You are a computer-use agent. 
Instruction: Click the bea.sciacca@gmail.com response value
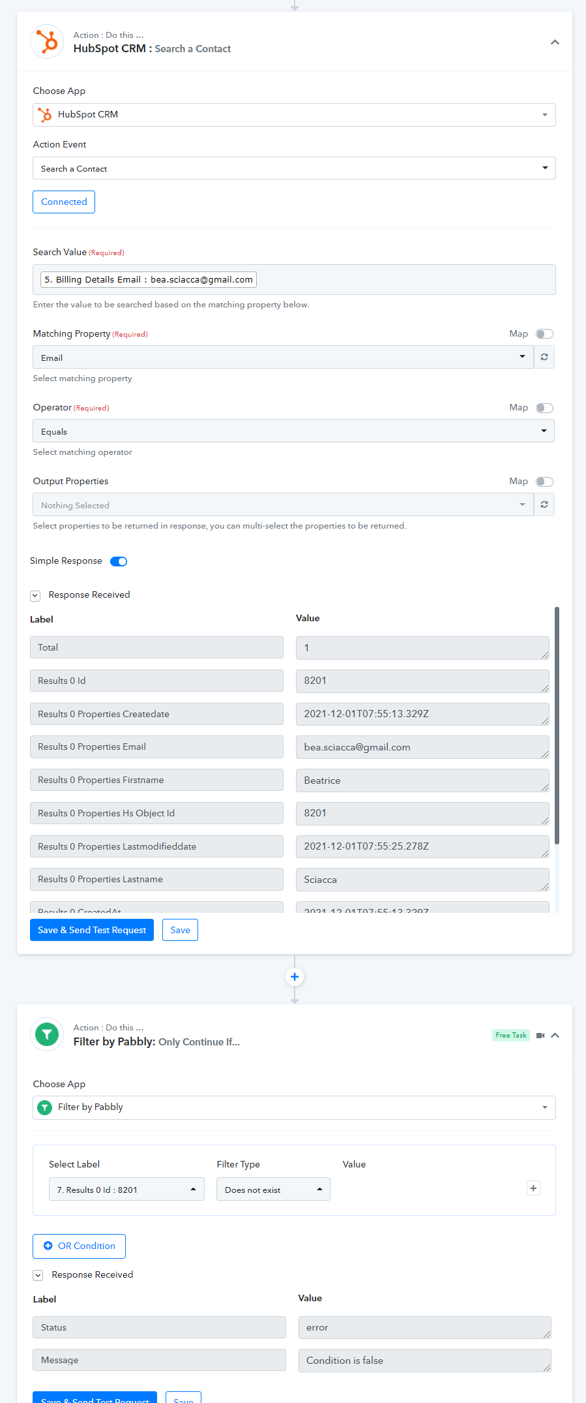point(422,747)
